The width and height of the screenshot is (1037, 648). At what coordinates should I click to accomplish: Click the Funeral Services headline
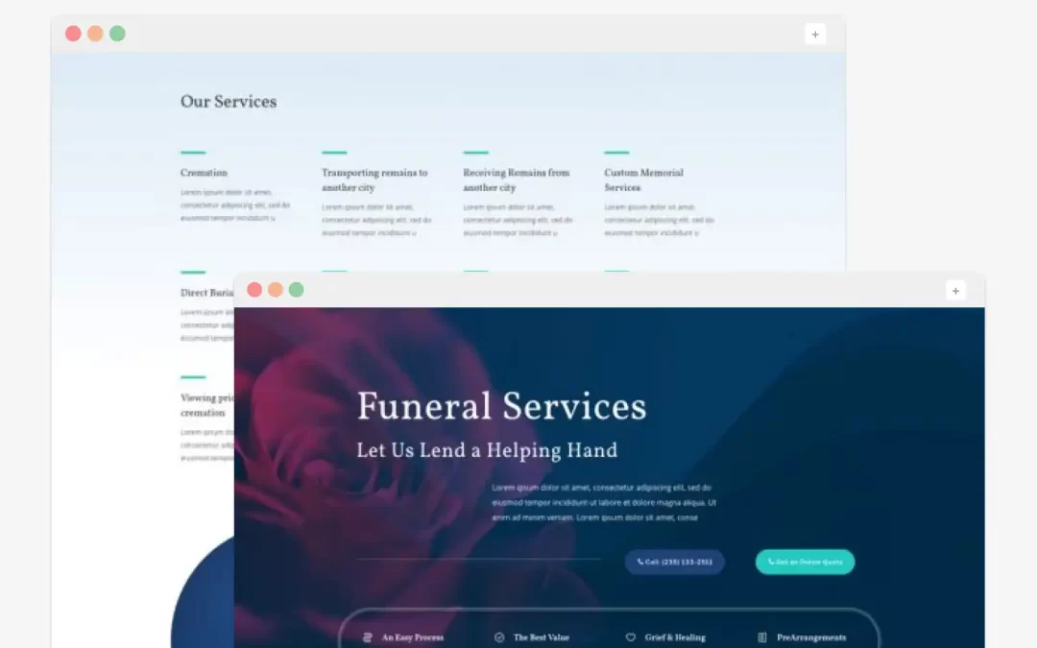pyautogui.click(x=501, y=406)
